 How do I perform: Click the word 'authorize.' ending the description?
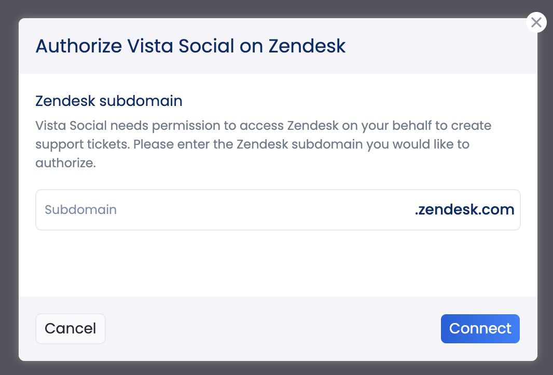65,163
